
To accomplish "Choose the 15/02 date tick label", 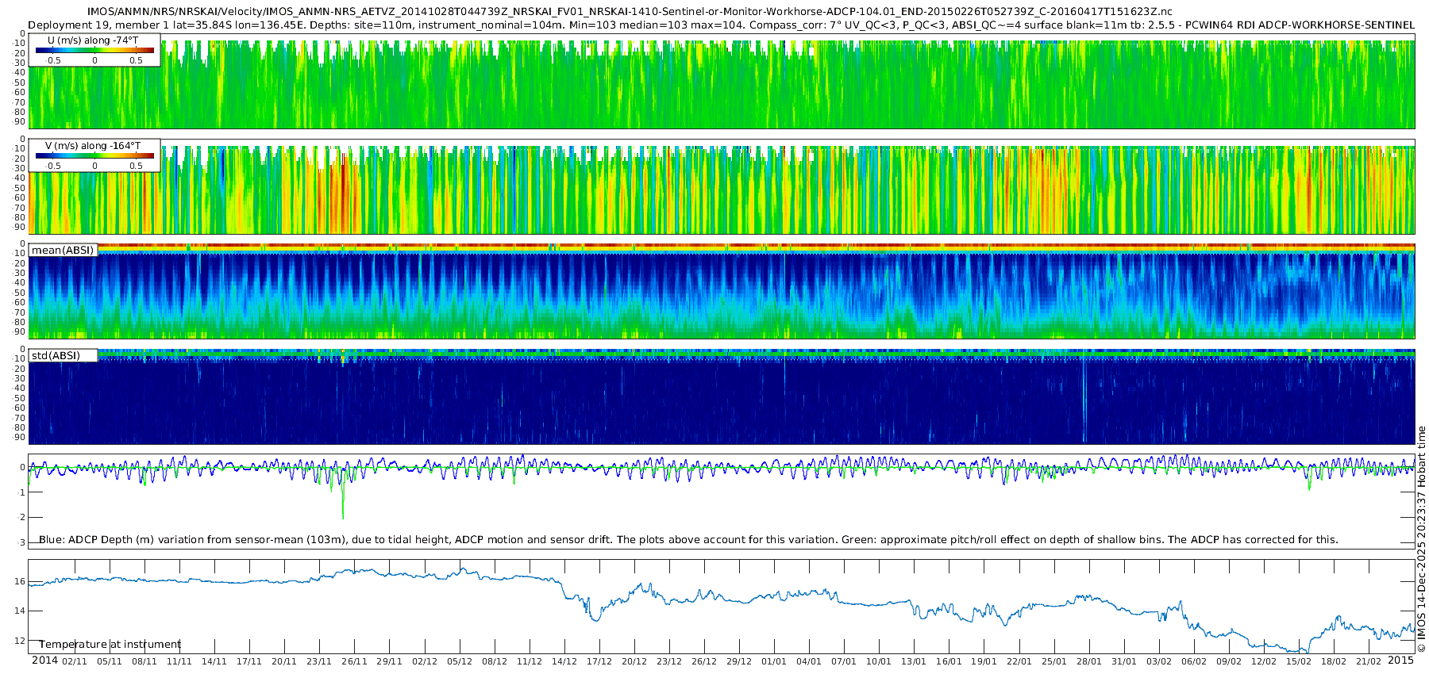I will (x=1298, y=661).
